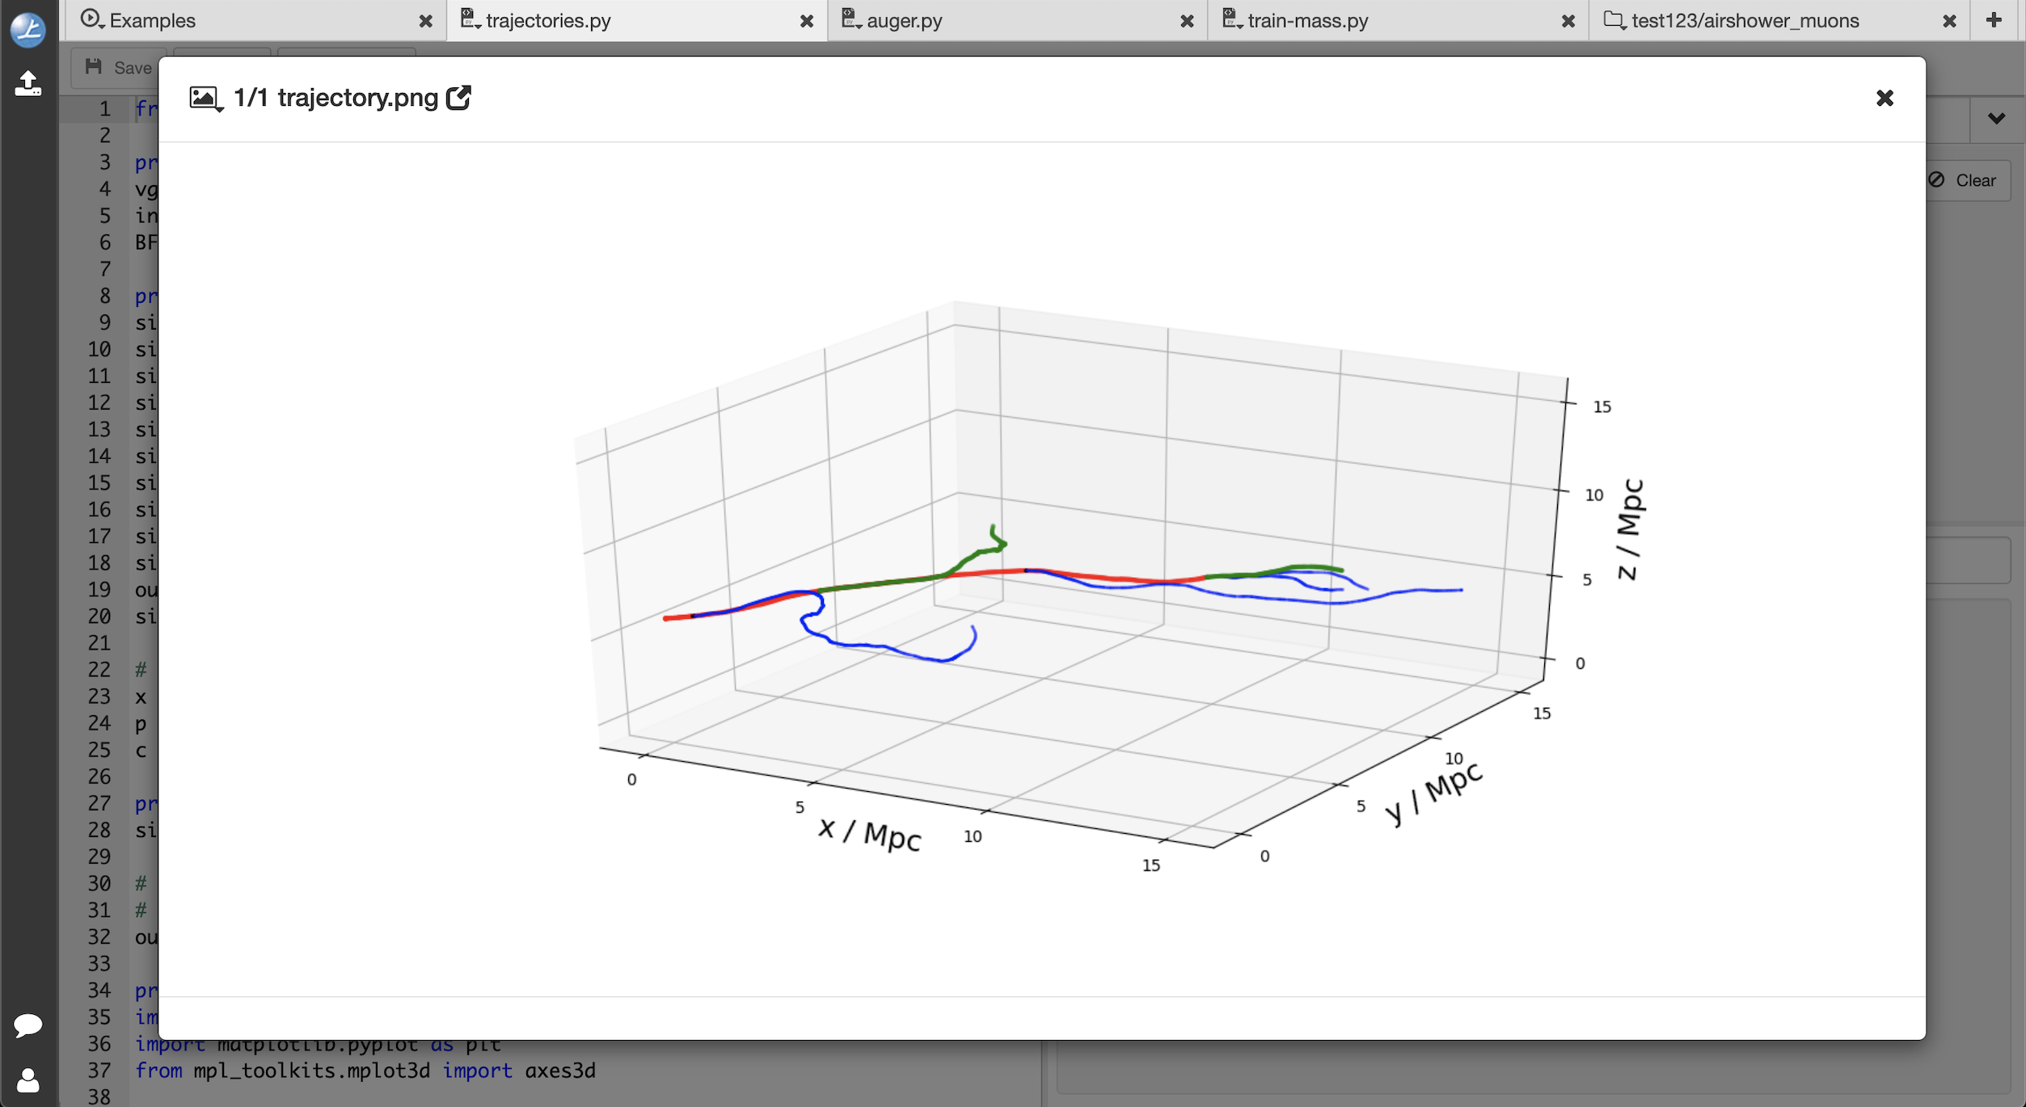Viewport: 2026px width, 1107px height.
Task: Open the chat bubble icon
Action: coord(28,1025)
